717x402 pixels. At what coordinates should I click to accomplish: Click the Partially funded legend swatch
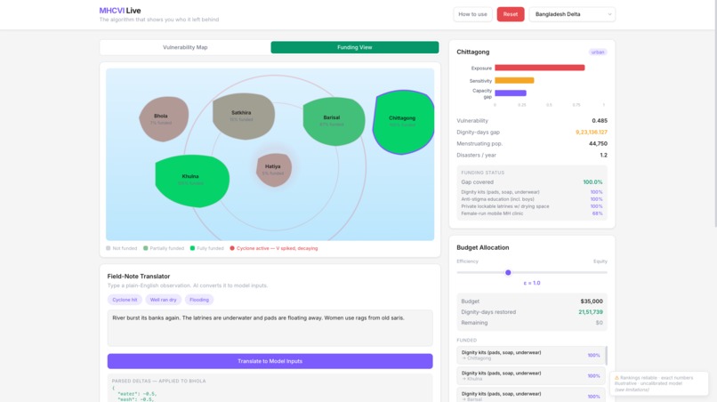(x=145, y=248)
